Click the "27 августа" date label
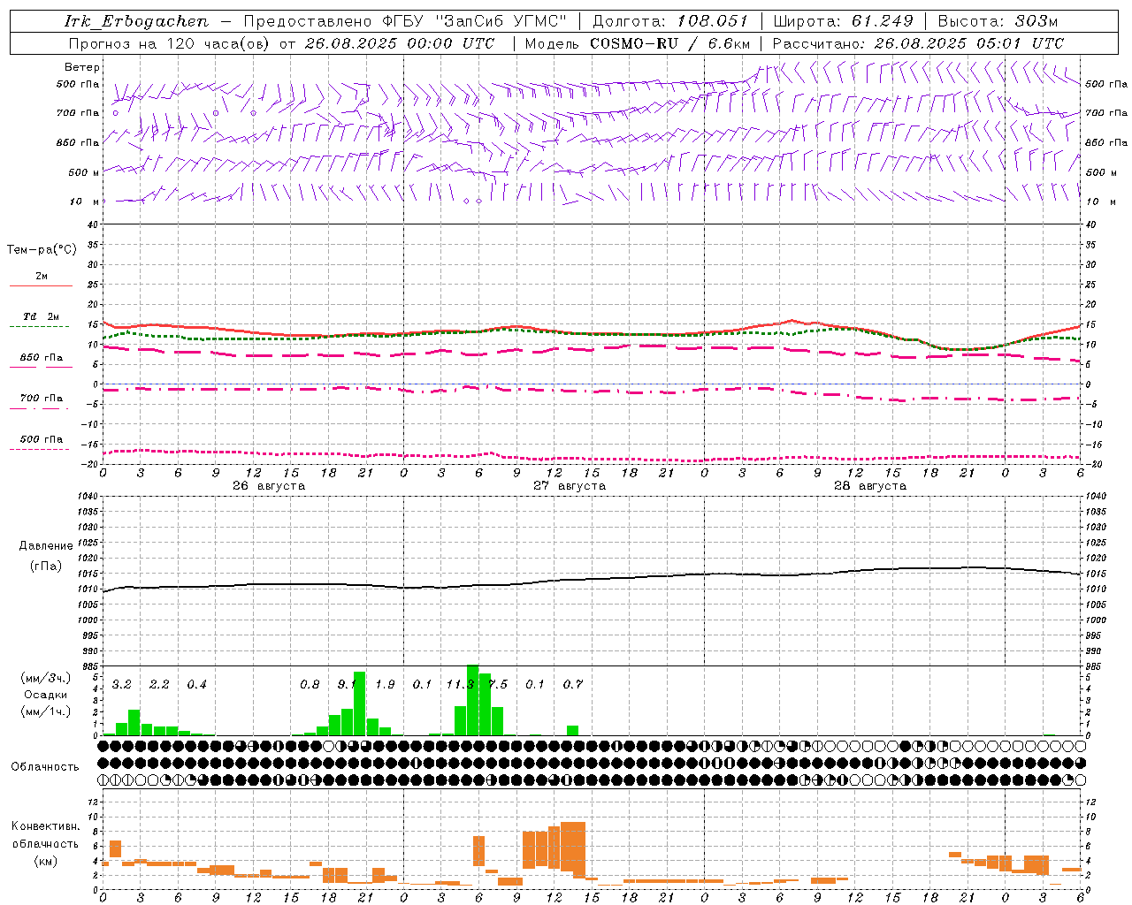The height and width of the screenshot is (905, 1132). click(570, 486)
